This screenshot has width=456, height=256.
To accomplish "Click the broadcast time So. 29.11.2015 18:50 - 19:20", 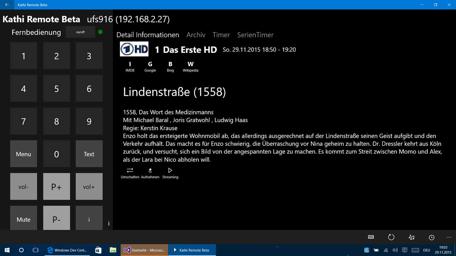I will pos(259,50).
